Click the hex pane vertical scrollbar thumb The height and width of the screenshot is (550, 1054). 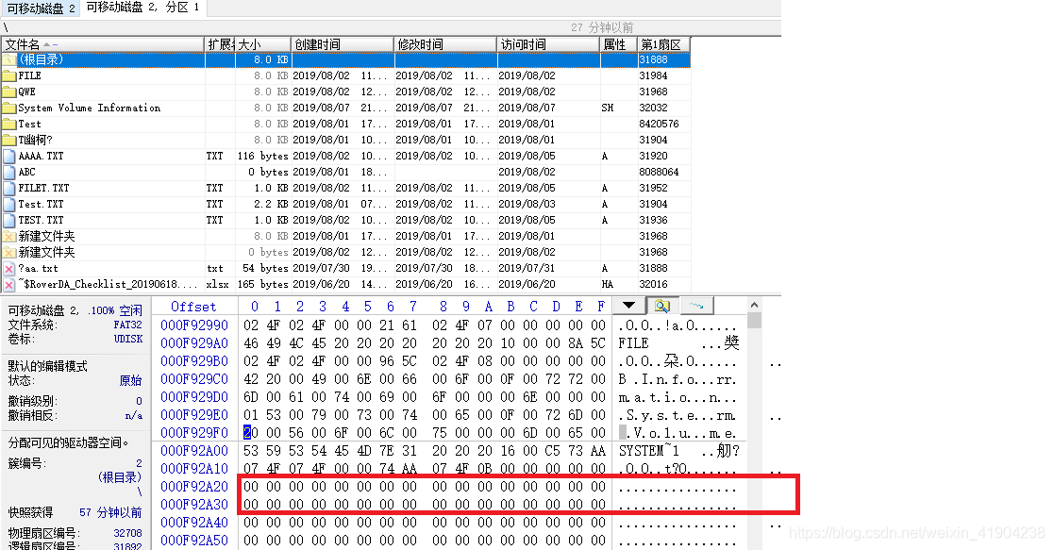(754, 320)
